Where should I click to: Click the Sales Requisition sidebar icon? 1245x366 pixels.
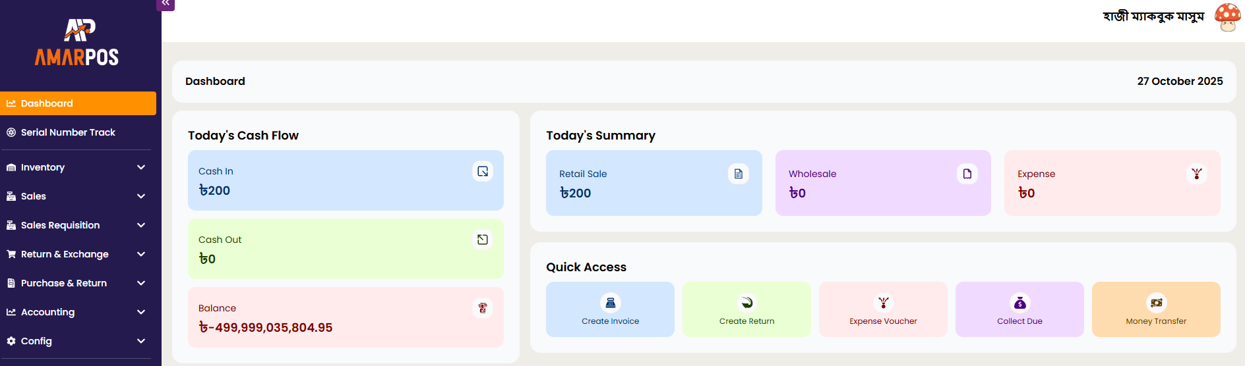tap(11, 225)
